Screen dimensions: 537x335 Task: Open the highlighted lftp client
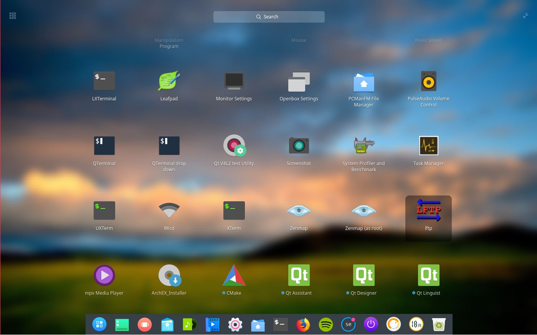tap(428, 215)
